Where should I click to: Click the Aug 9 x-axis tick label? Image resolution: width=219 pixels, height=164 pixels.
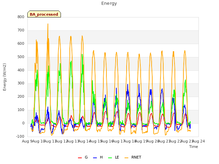point(27,141)
